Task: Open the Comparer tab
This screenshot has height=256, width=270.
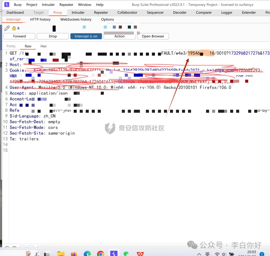Action: pos(204,12)
